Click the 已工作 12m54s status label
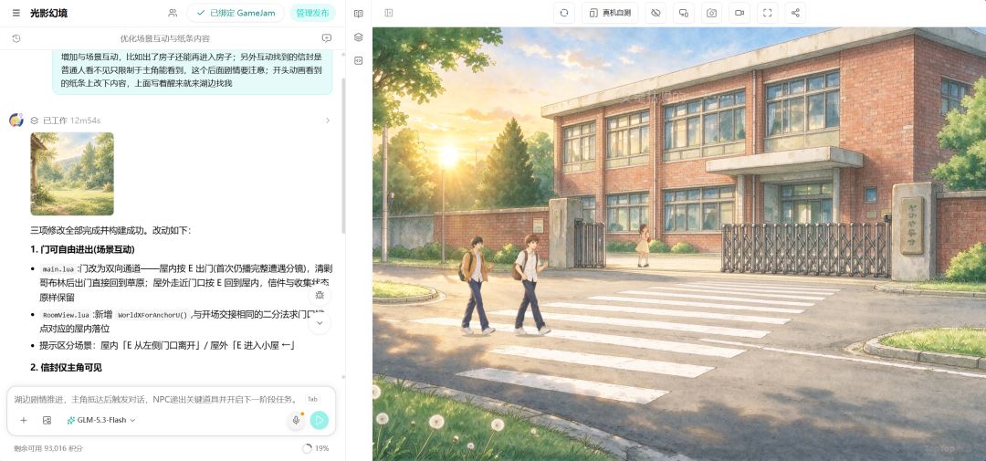The image size is (986, 461). pos(72,120)
